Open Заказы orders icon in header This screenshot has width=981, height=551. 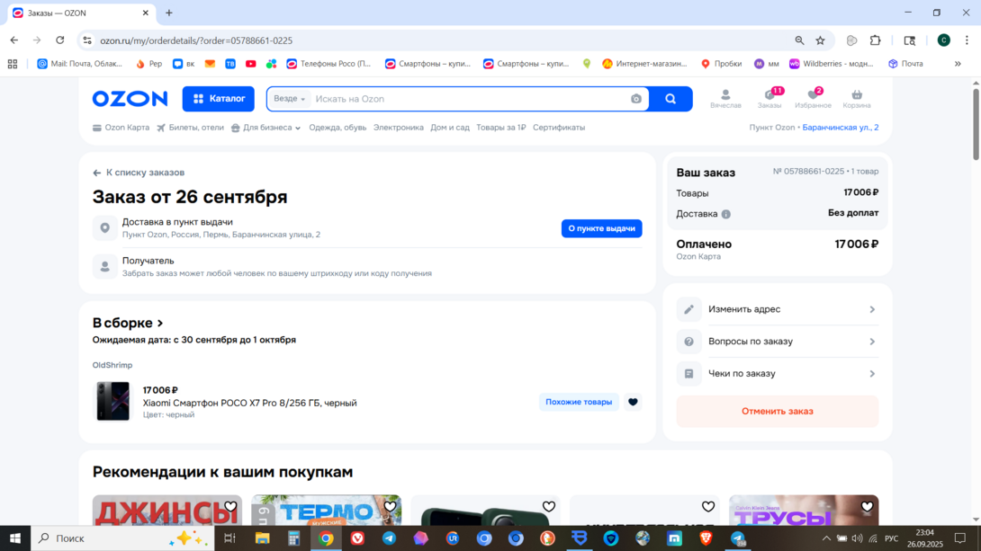click(769, 99)
